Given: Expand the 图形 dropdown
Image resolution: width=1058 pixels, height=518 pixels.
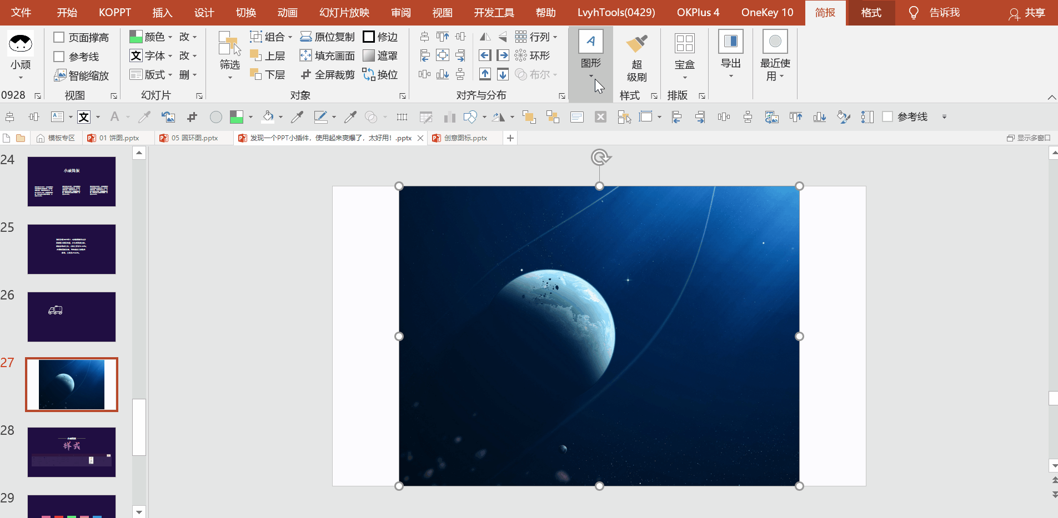Looking at the screenshot, I should [x=590, y=75].
